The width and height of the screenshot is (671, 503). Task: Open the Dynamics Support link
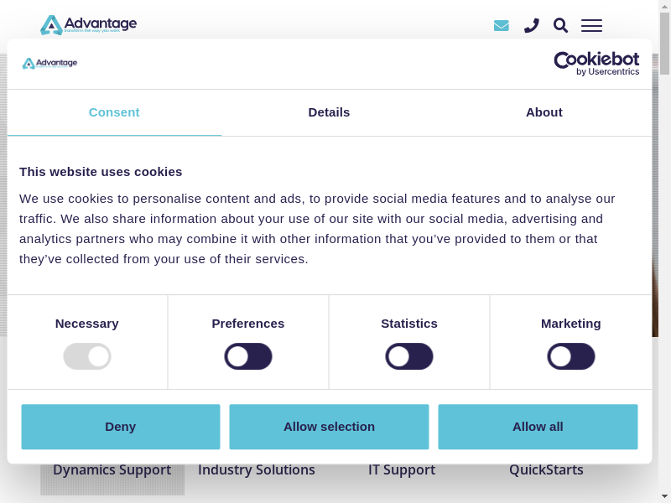(x=112, y=471)
